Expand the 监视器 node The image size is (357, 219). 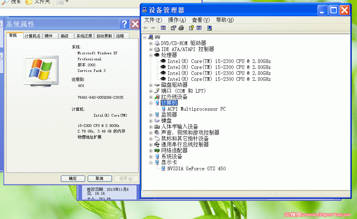point(151,115)
